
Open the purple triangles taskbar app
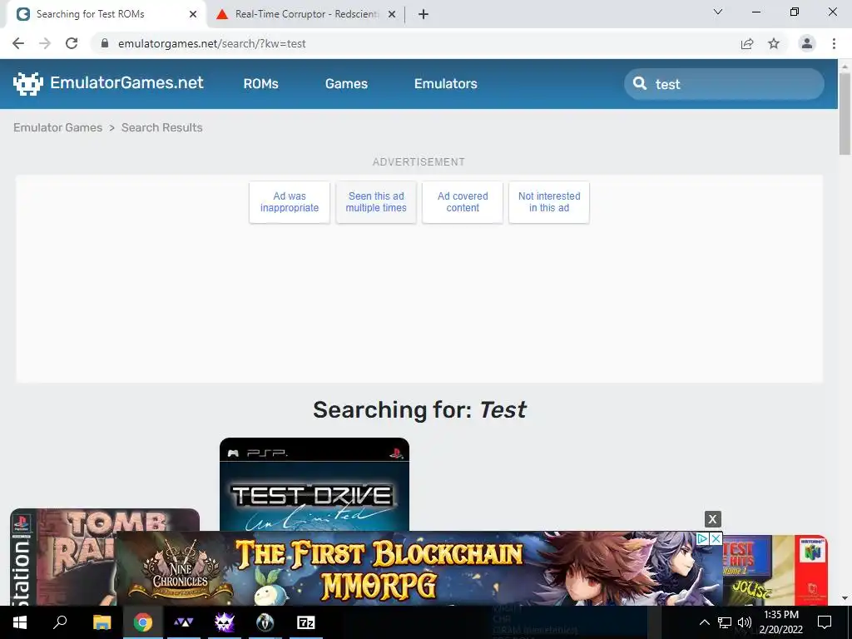pos(184,622)
